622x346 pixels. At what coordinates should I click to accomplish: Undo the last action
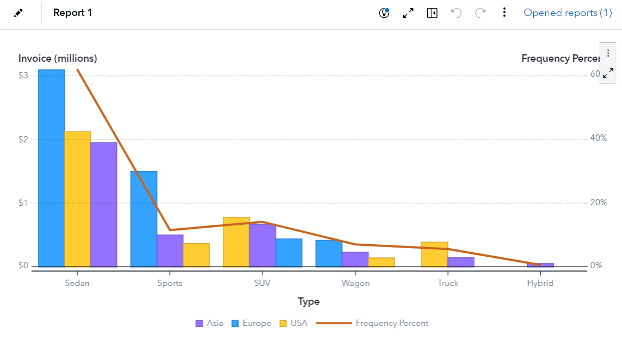point(456,13)
